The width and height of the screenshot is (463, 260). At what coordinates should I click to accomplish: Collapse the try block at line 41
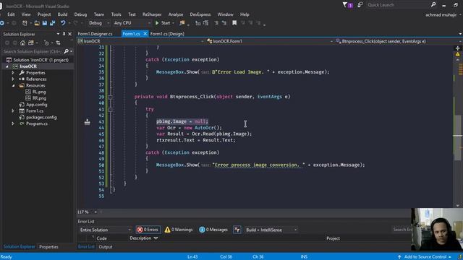(111, 110)
